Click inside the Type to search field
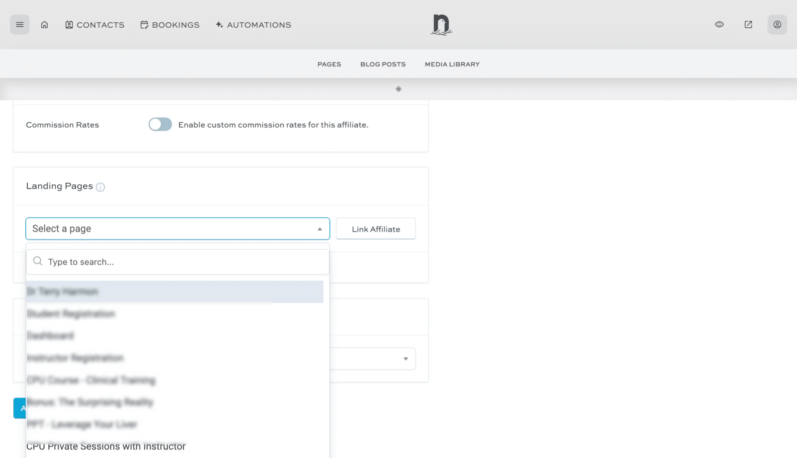The width and height of the screenshot is (797, 458). tap(154, 262)
